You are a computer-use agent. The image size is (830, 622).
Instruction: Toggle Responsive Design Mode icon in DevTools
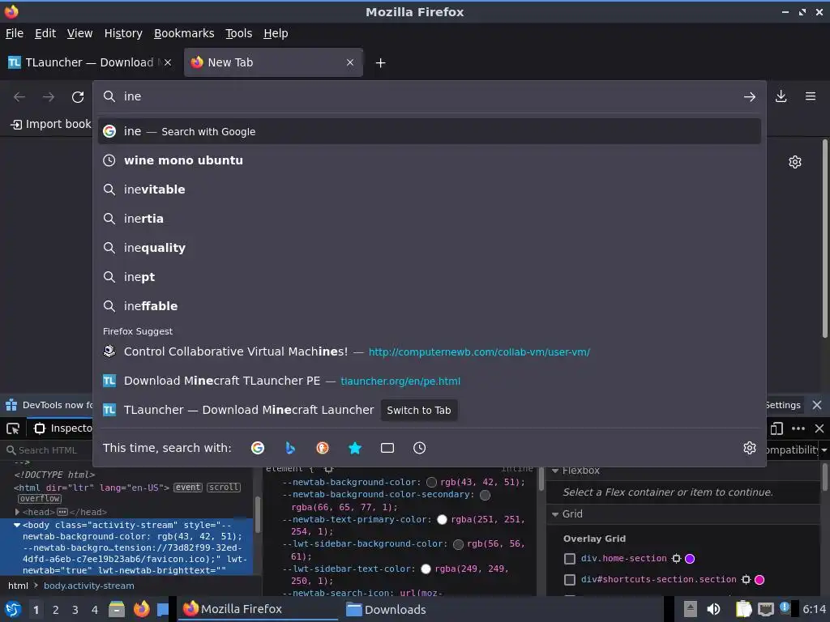tap(777, 428)
